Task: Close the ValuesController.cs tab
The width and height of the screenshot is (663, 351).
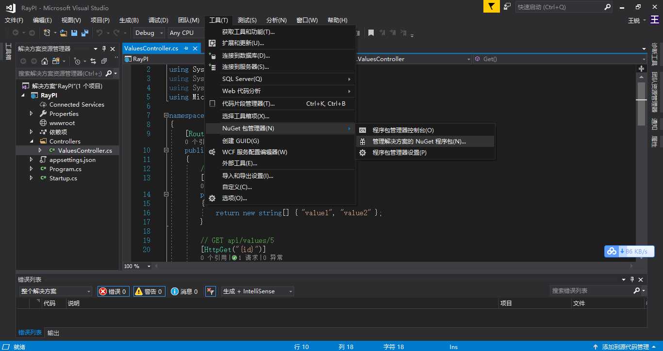Action: [x=195, y=48]
